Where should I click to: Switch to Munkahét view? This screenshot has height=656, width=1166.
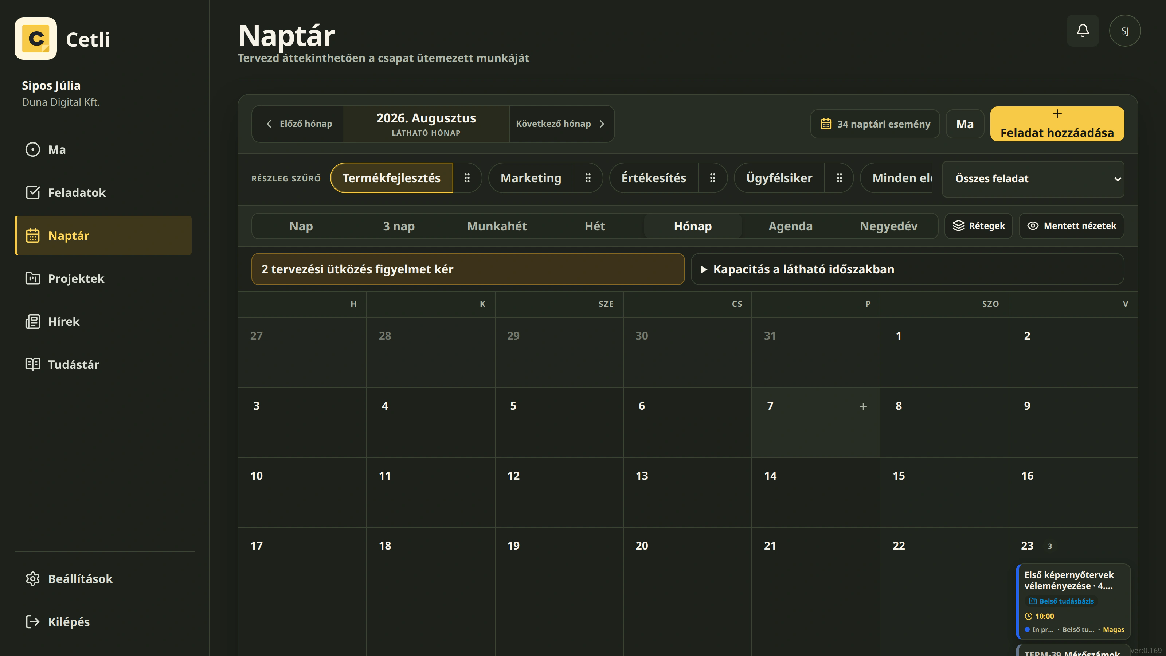497,226
